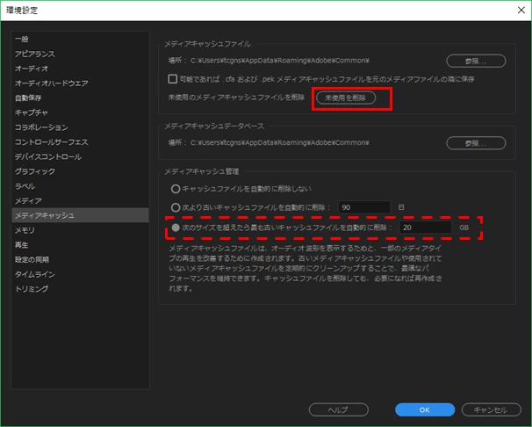The image size is (532, 427).
Task: Enable saving .cfa and .pek files next to media
Action: click(173, 79)
